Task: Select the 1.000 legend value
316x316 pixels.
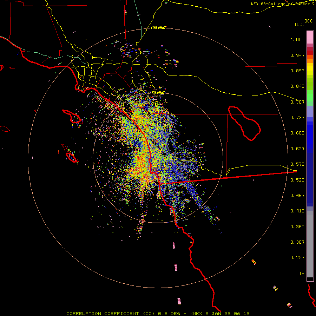Action: (x=297, y=39)
